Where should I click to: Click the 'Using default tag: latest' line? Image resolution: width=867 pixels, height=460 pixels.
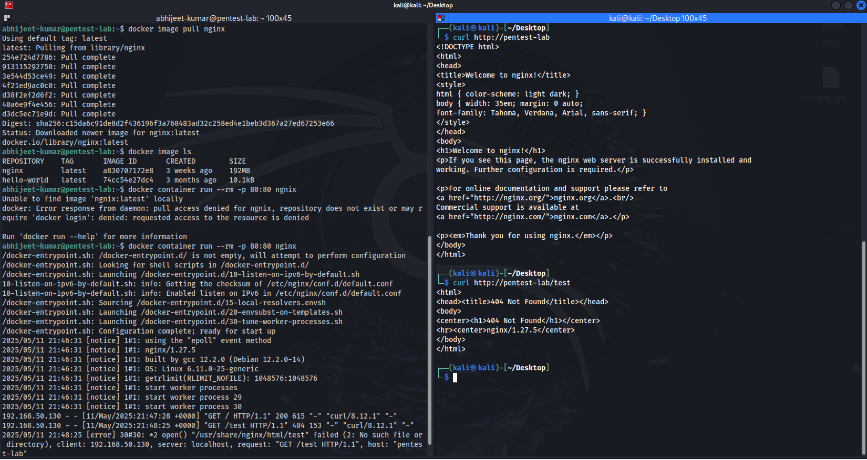pyautogui.click(x=55, y=38)
